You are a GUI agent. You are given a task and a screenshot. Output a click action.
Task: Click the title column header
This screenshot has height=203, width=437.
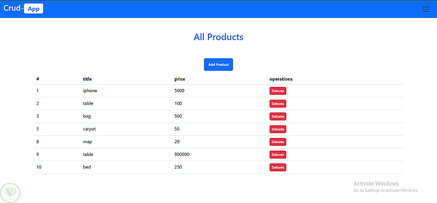(87, 79)
